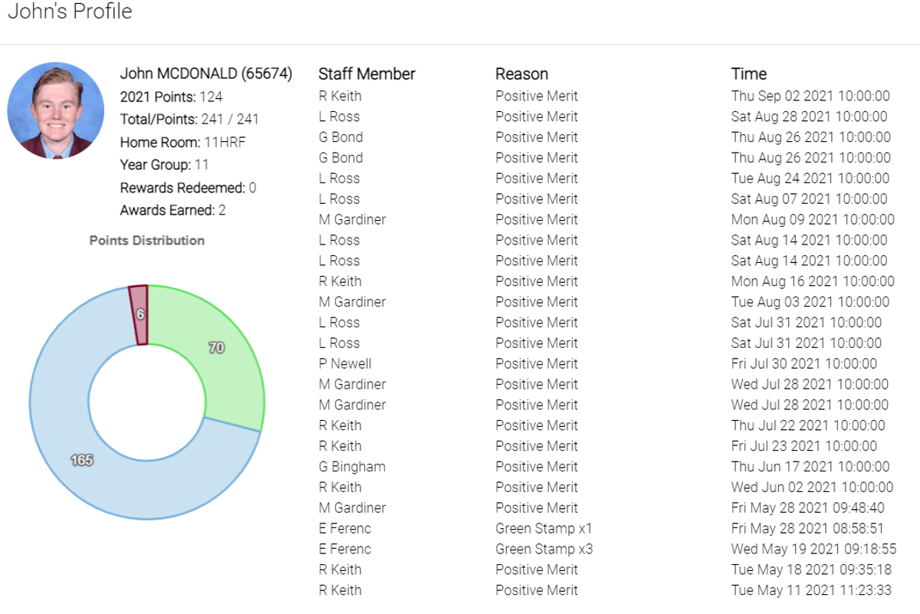
Task: Select the Green Stamp x1 entry
Action: point(544,528)
